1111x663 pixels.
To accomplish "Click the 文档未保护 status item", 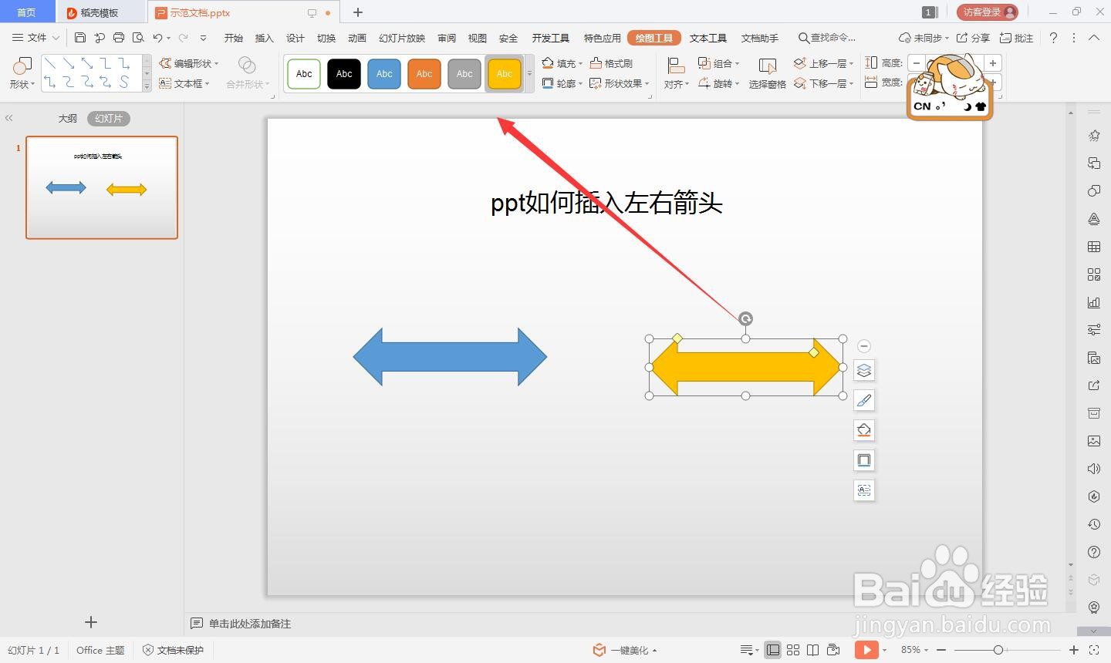I will click(x=174, y=650).
